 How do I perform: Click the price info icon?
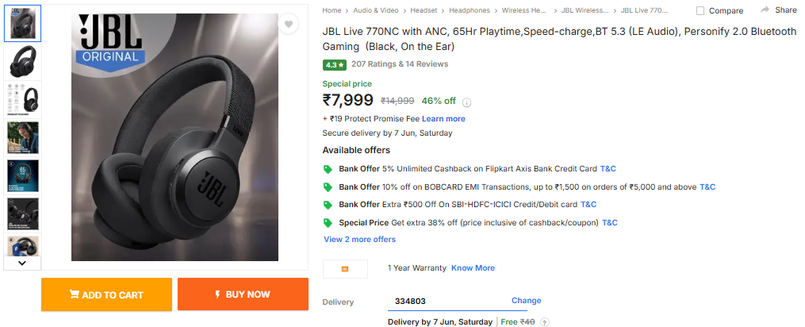point(467,102)
